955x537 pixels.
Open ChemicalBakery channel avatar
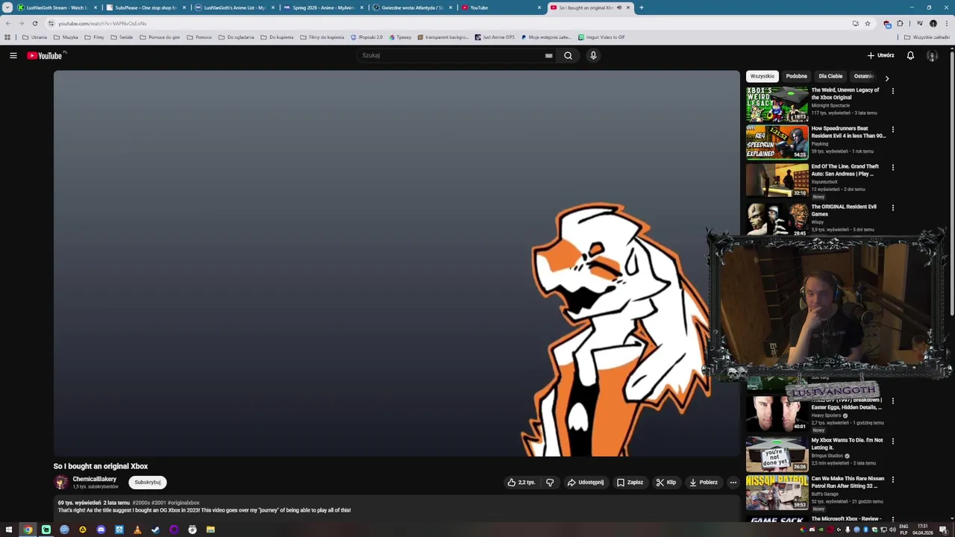click(61, 482)
